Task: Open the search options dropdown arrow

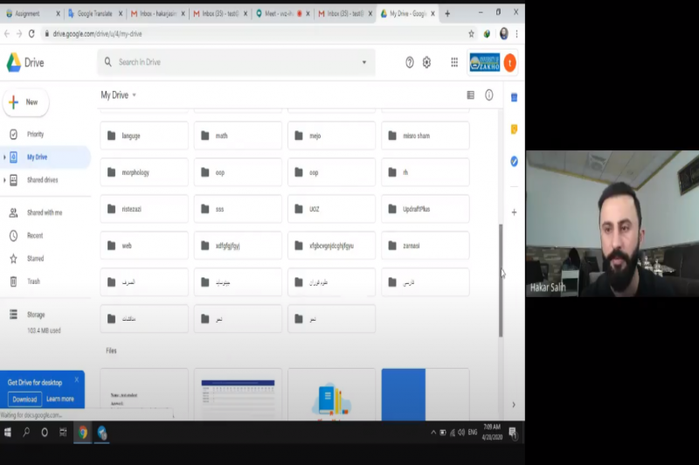Action: click(x=364, y=62)
